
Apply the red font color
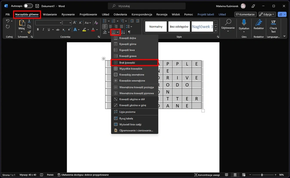93,29
